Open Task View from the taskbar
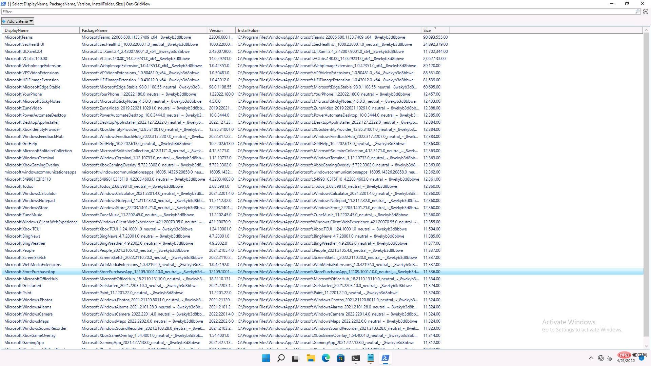 pyautogui.click(x=295, y=358)
